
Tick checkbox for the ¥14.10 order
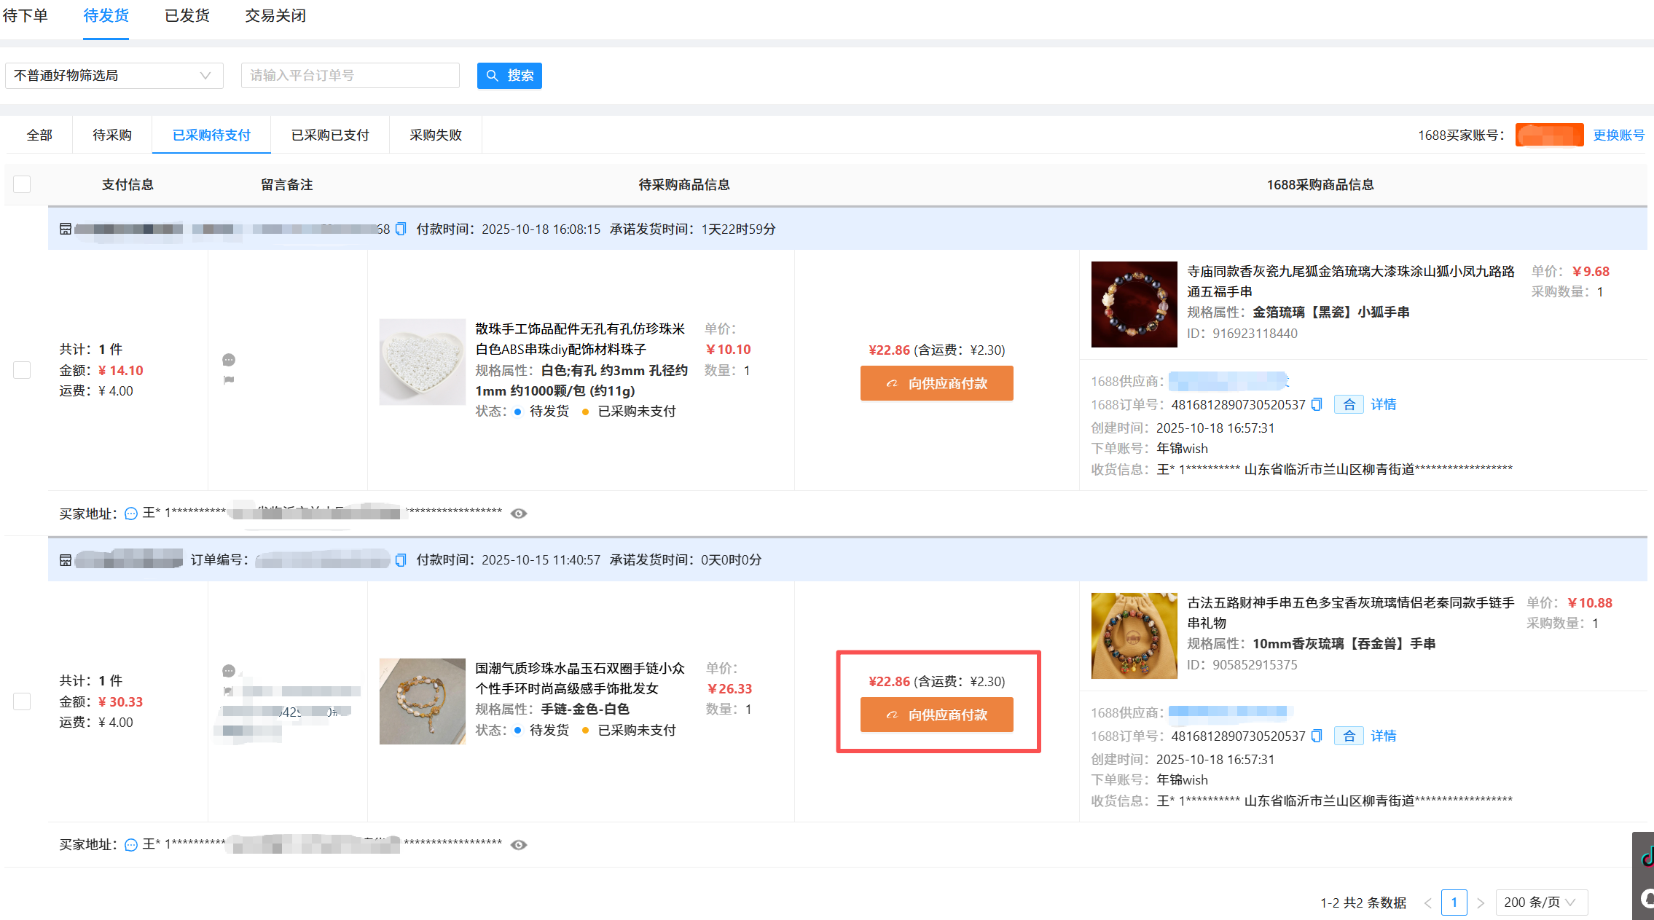[22, 370]
